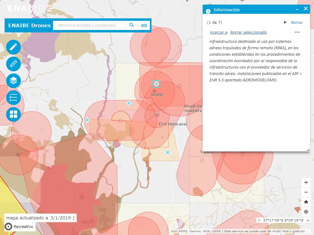The height and width of the screenshot is (235, 314).
Task: Click the Acercar a link
Action: coord(219,32)
